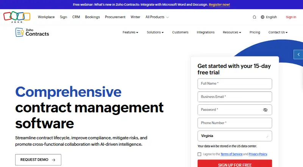Open the Integrations page
The width and height of the screenshot is (303, 167).
206,32
